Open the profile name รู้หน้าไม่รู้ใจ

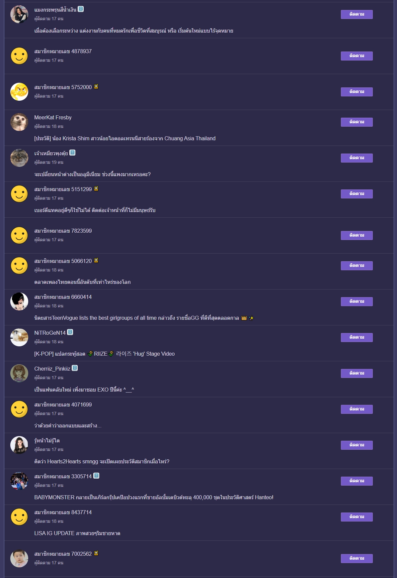coord(47,440)
